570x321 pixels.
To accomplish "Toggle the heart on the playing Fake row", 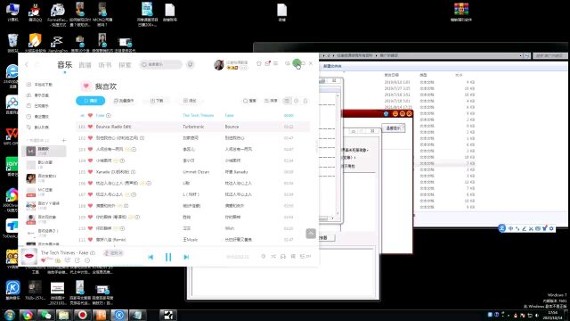I will [x=90, y=115].
